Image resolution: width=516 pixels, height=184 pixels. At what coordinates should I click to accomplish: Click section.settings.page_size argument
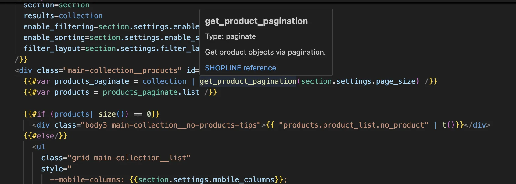click(x=358, y=81)
